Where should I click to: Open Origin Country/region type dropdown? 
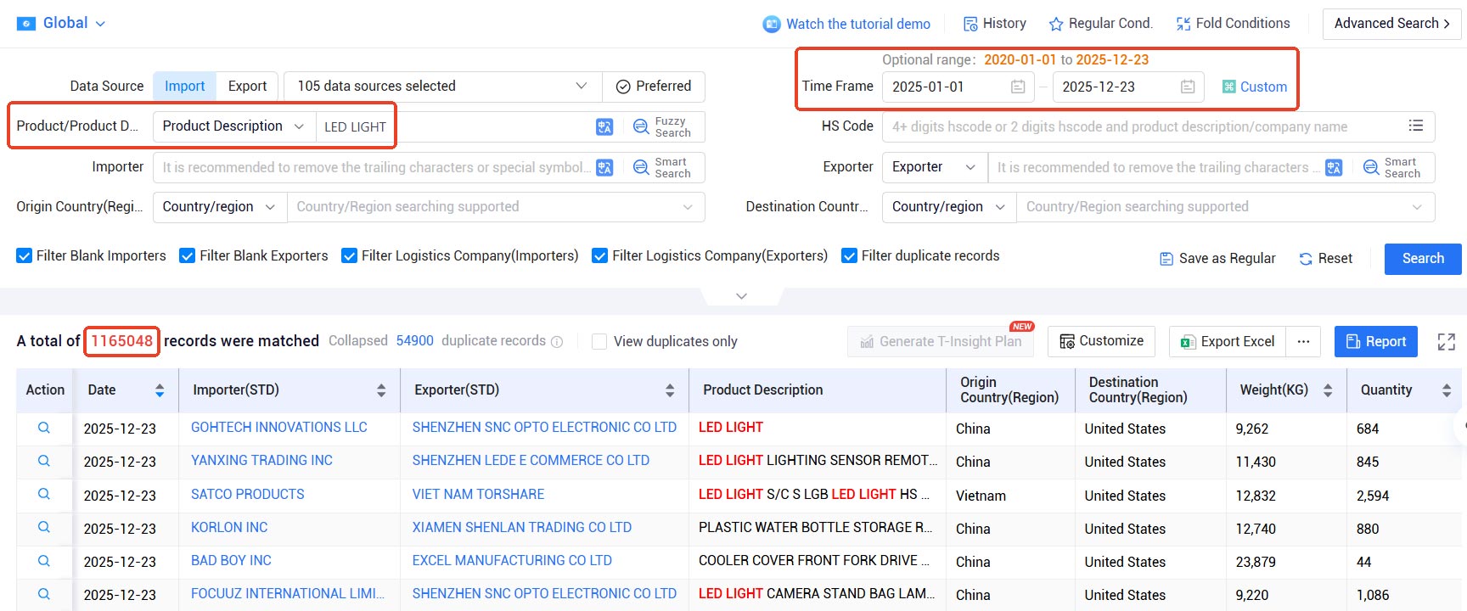219,207
